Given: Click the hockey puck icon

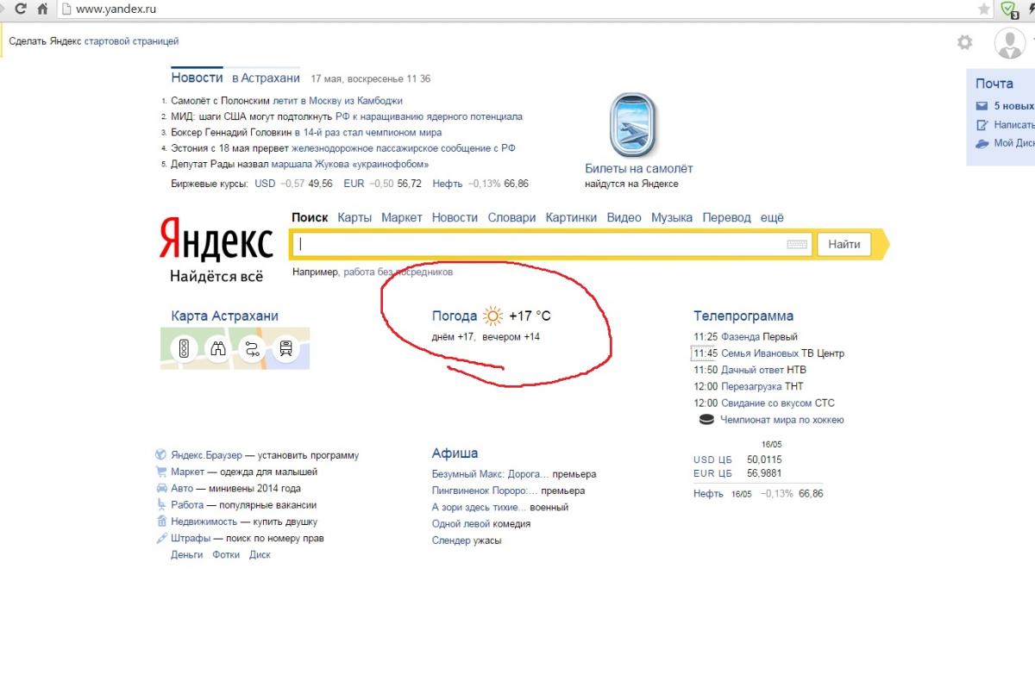Looking at the screenshot, I should point(706,420).
